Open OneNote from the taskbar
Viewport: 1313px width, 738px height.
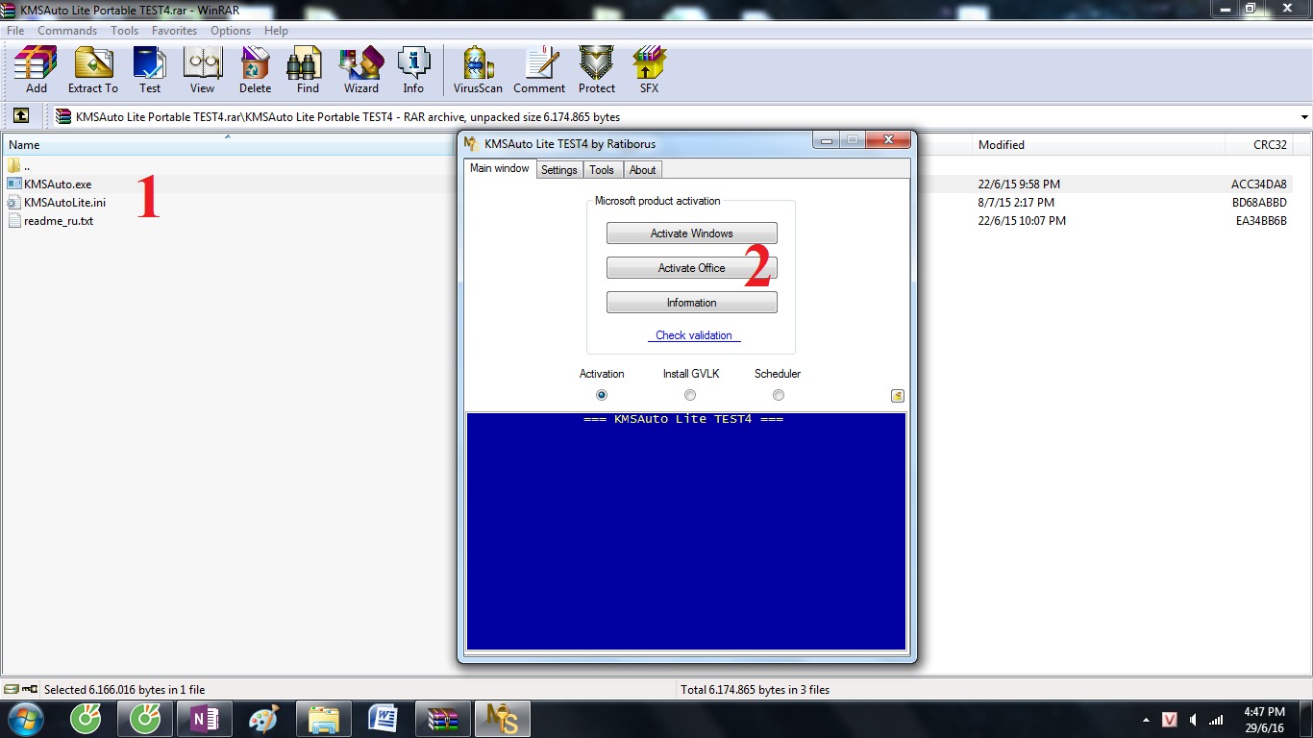[x=204, y=719]
